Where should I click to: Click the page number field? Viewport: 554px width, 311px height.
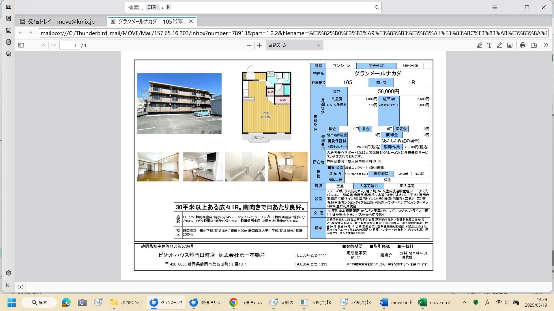pos(69,45)
